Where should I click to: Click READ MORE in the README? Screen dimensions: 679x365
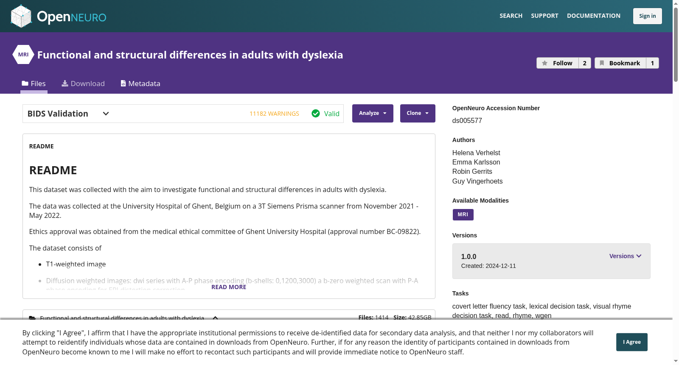pyautogui.click(x=229, y=287)
